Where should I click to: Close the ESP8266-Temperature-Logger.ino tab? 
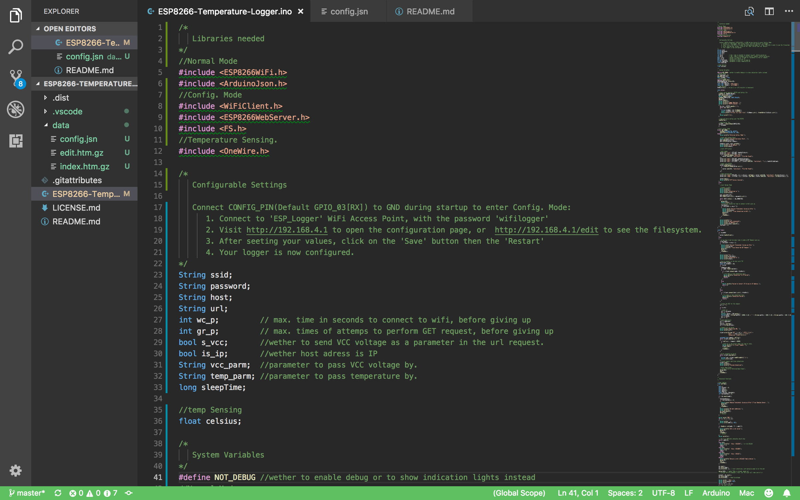tap(300, 11)
